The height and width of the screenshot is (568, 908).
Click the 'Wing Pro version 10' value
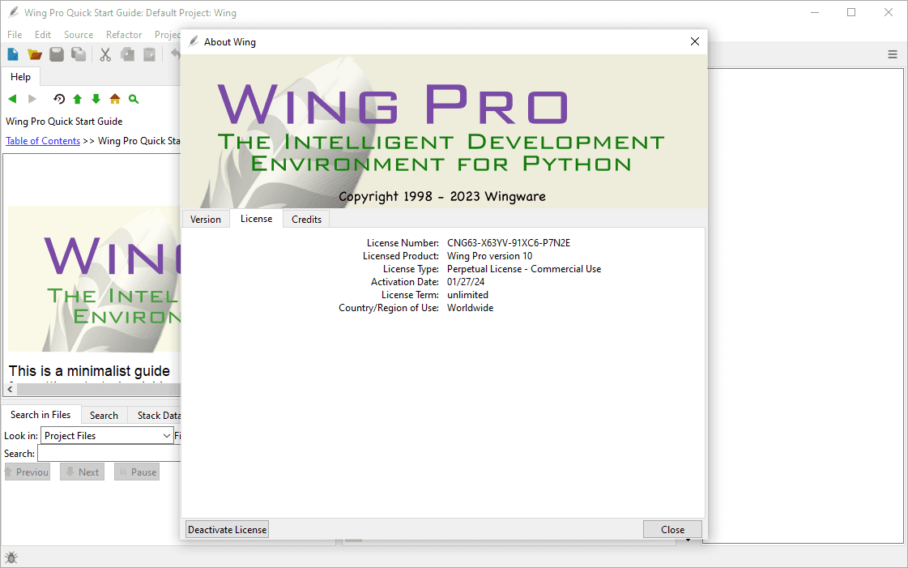tap(489, 256)
